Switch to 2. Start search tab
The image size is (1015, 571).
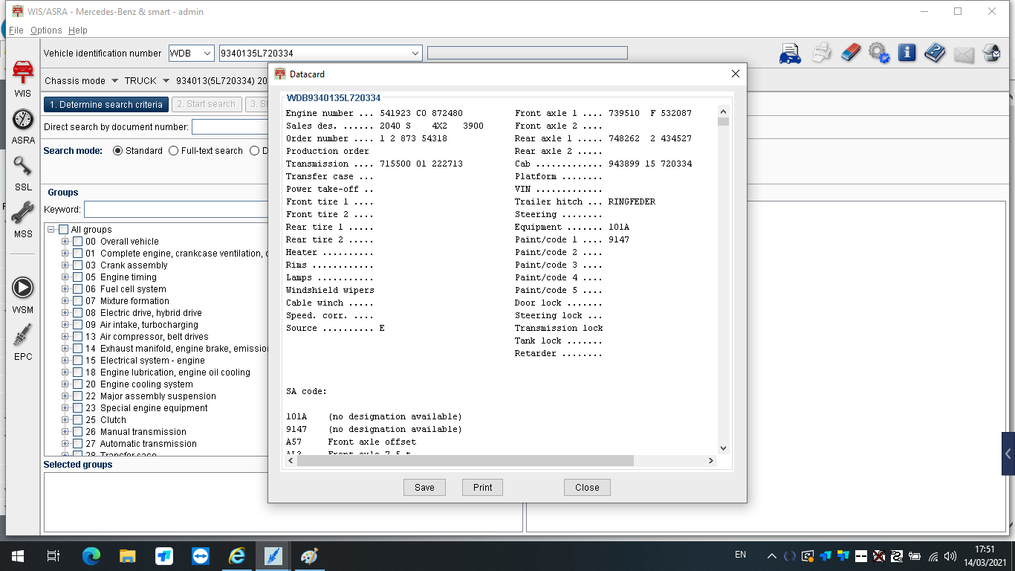pyautogui.click(x=207, y=105)
